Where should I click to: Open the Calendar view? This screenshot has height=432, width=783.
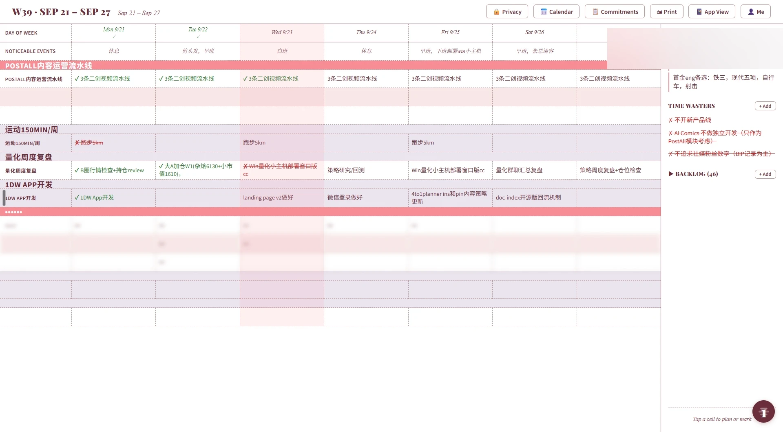pos(556,12)
